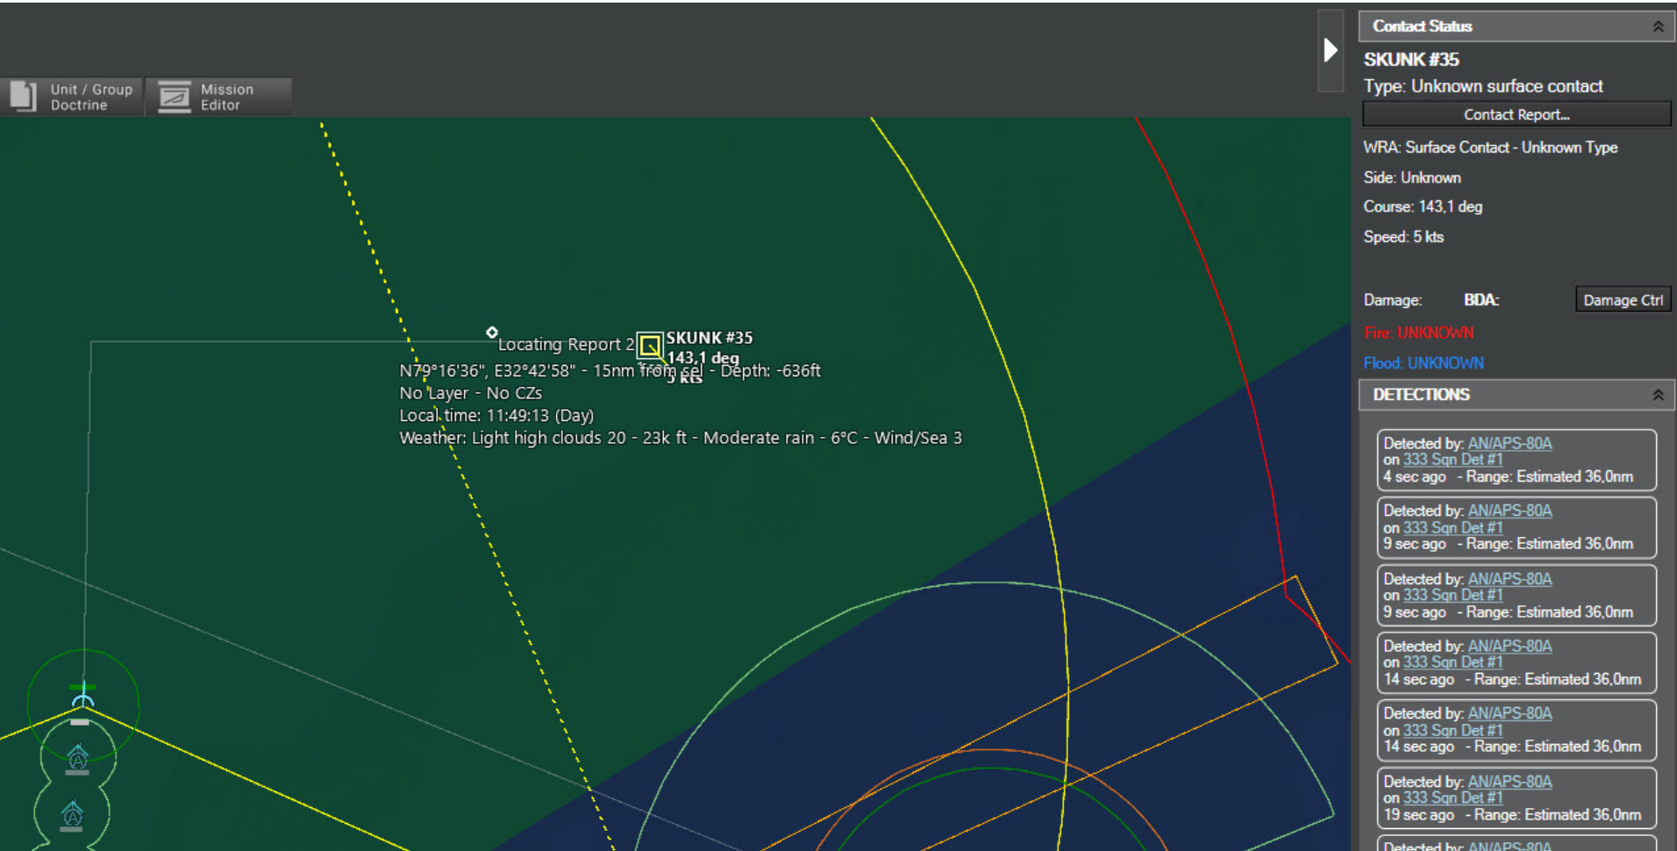Viewport: 1677px width, 851px height.
Task: Click the 'Speed: 5 kts' value
Action: tap(1403, 237)
